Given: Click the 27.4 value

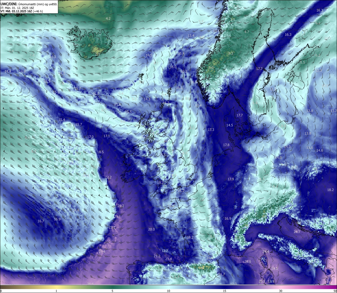Looking at the screenshot, I should point(102,251).
